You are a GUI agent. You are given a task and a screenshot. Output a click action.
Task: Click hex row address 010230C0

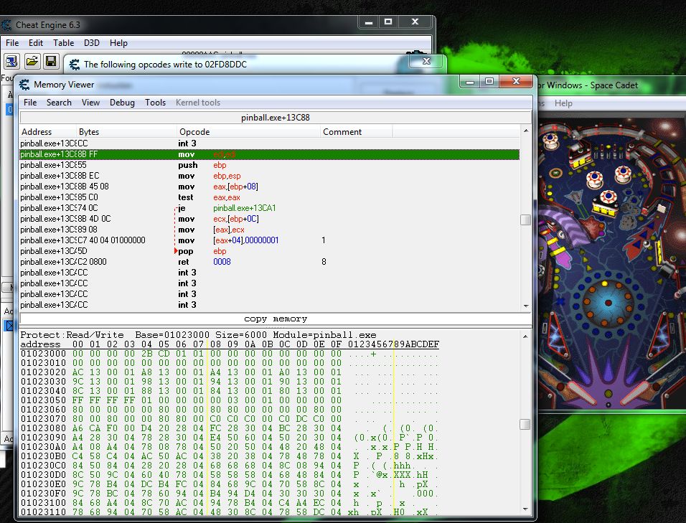43,466
